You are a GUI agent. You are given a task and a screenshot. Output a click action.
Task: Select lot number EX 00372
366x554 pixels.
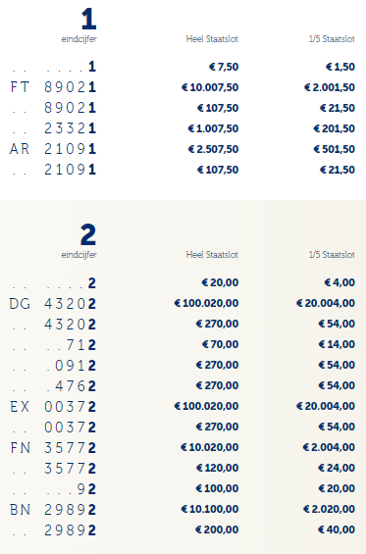[x=53, y=407]
